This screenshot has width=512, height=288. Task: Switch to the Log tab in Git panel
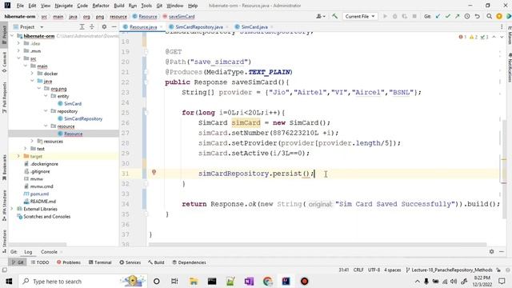[x=28, y=252]
